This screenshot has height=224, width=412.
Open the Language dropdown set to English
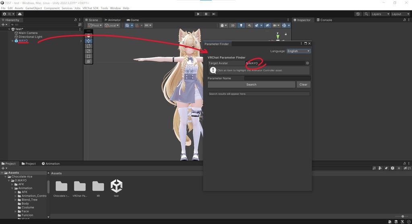[x=299, y=51]
